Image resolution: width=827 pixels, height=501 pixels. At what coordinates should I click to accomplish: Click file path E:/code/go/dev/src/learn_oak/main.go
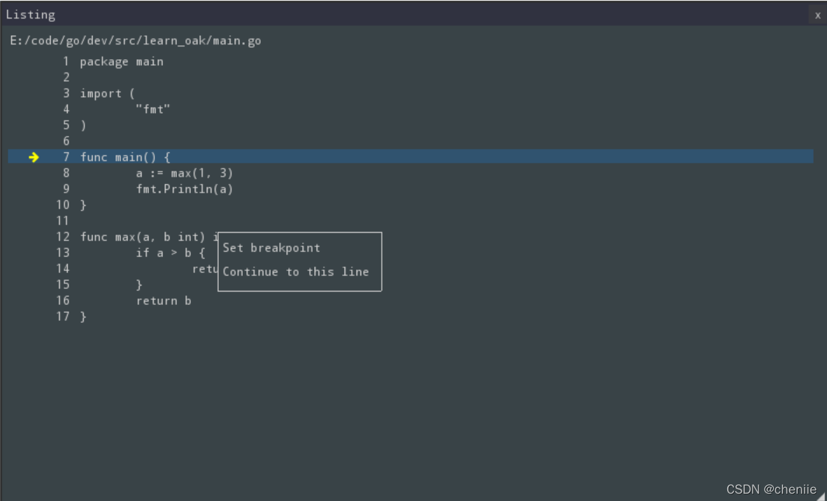(x=136, y=41)
